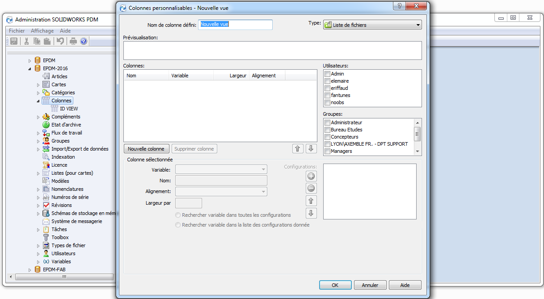Click the Aide button in the dialog
Image resolution: width=544 pixels, height=299 pixels.
click(405, 285)
